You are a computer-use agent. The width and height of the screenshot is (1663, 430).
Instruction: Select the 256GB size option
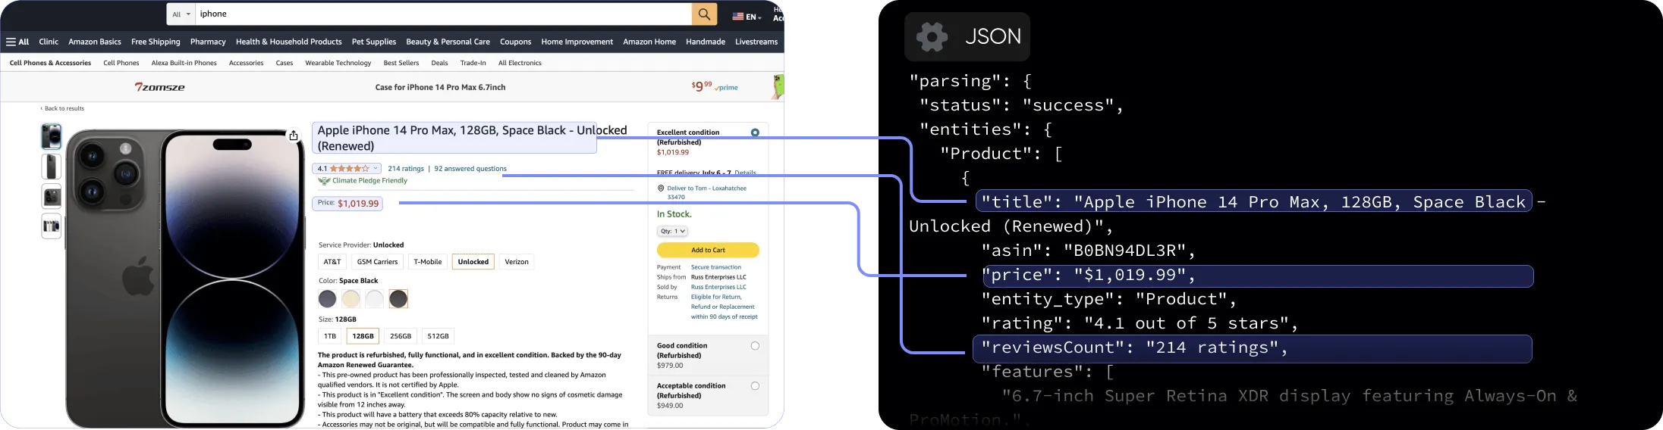(401, 336)
